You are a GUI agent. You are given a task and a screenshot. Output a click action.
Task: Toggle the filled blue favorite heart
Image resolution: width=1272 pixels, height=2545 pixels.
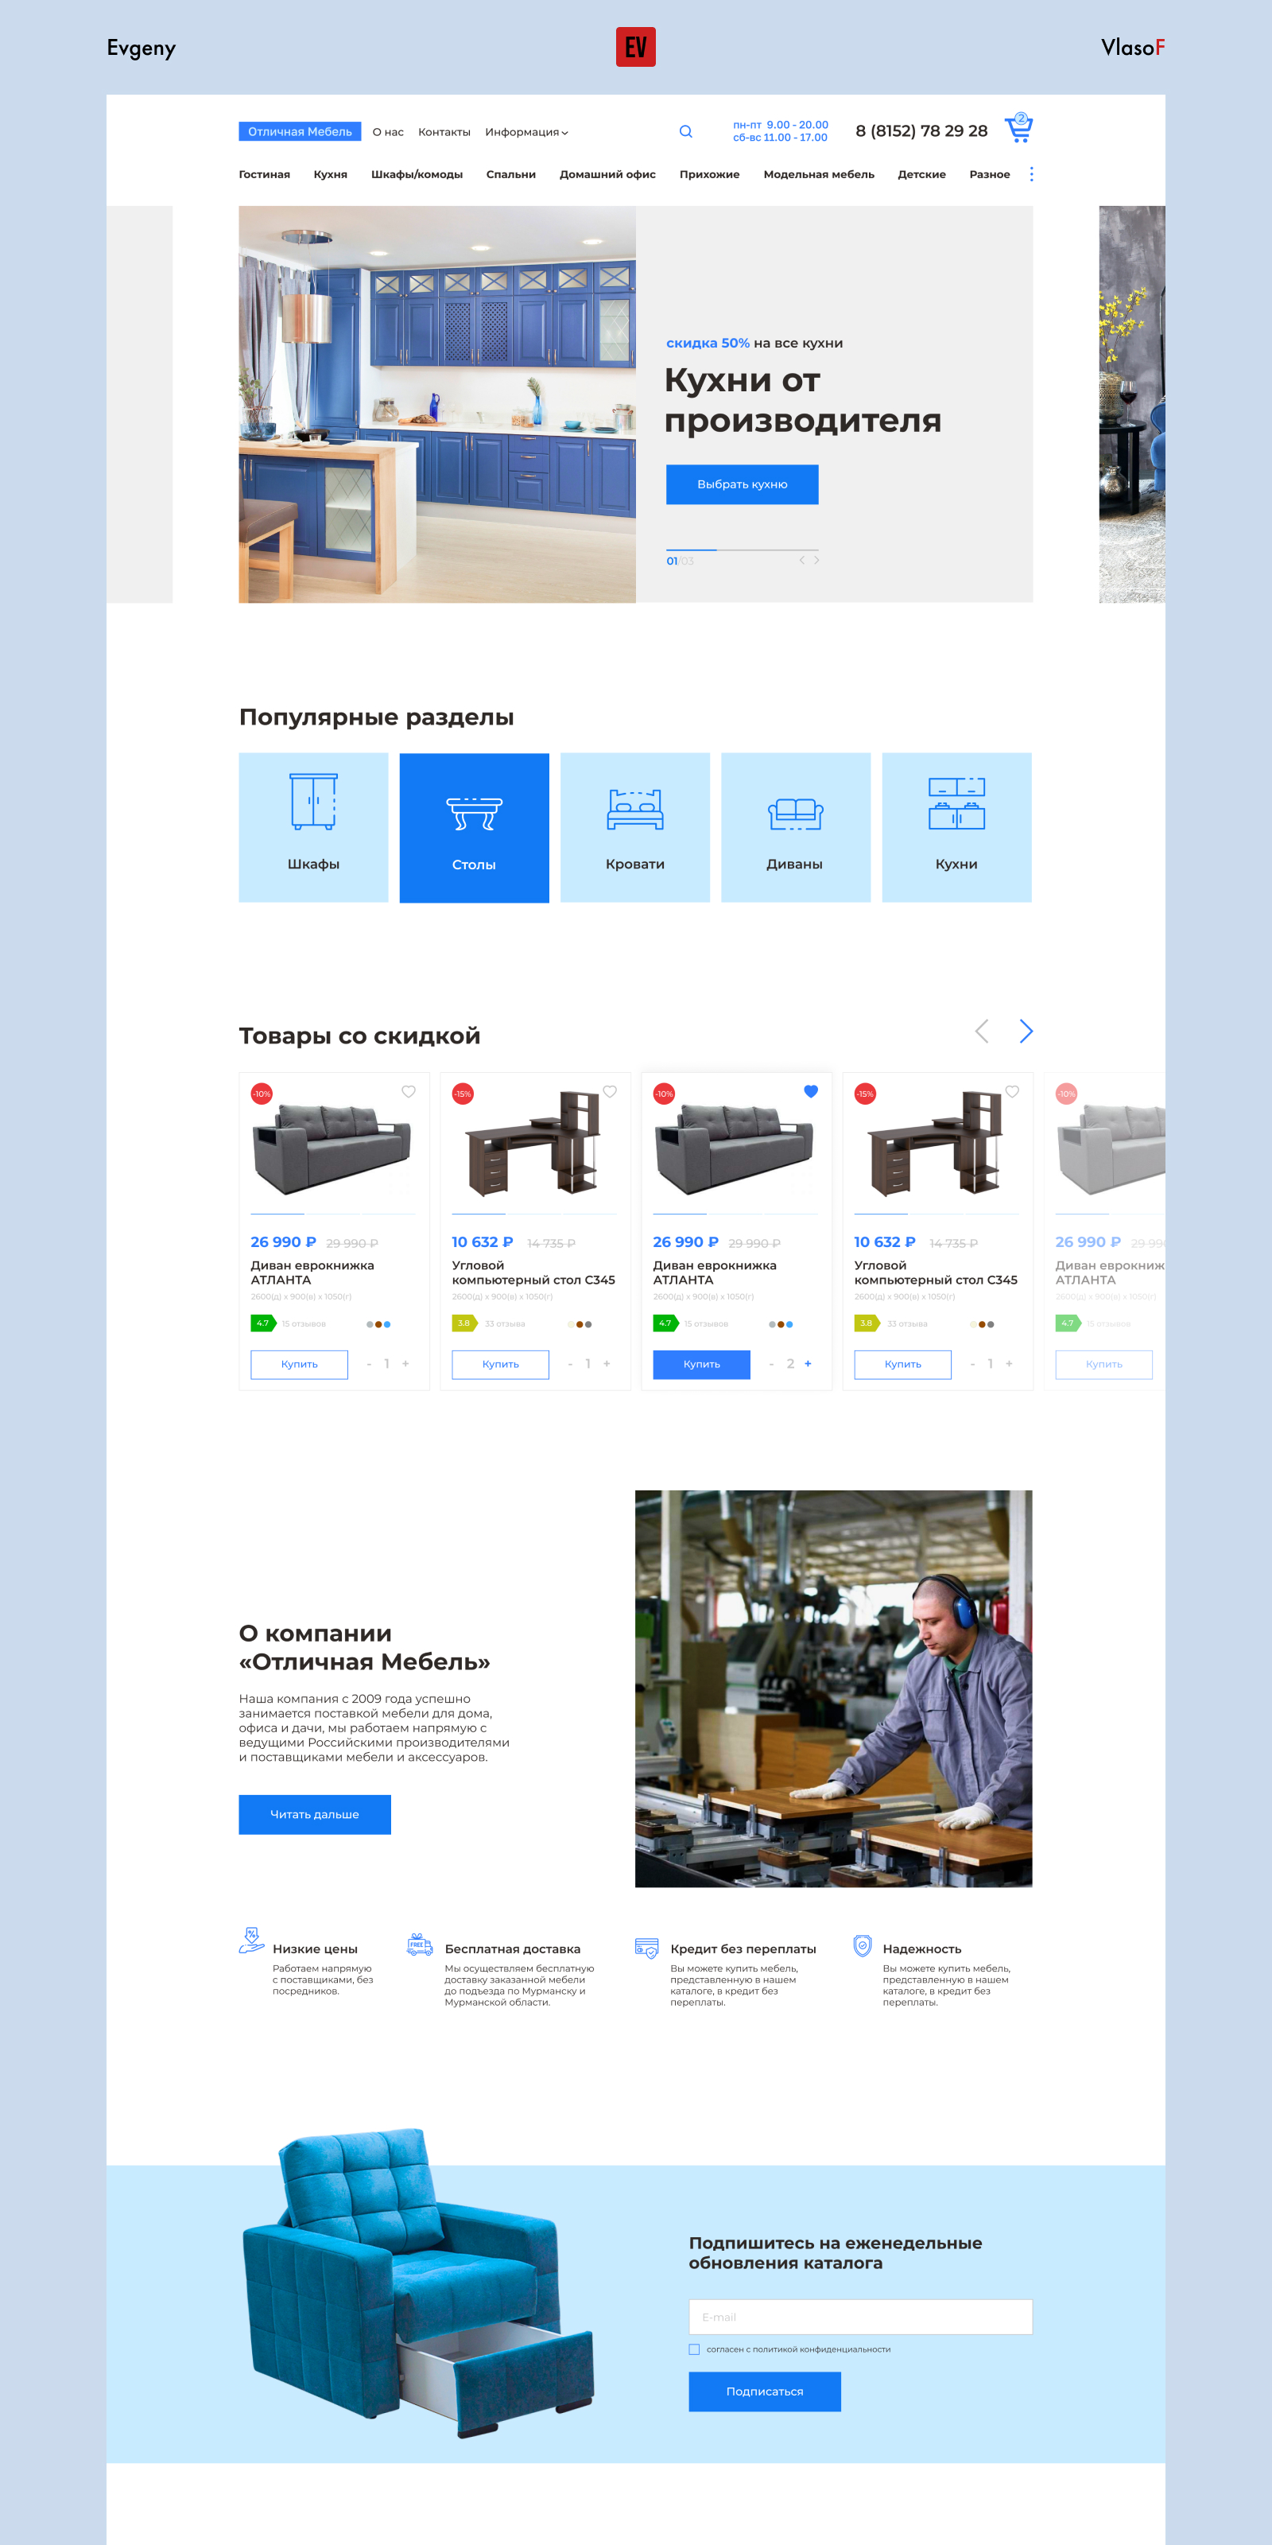811,1092
